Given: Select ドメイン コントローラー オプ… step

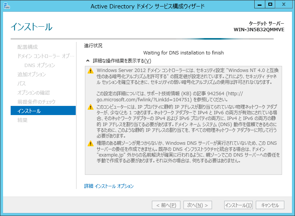Looking at the screenshot, I should click(x=46, y=56).
